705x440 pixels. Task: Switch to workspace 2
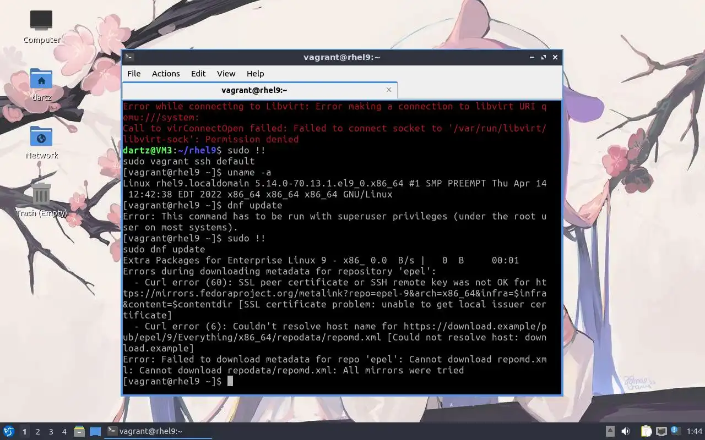pyautogui.click(x=38, y=432)
